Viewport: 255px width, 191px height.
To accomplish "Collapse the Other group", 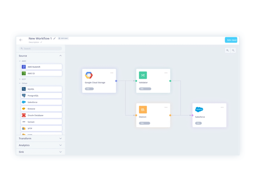I will pos(20,83).
